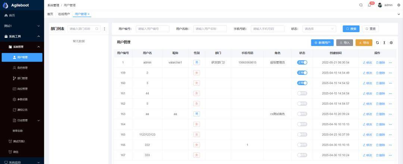Toggle status switch for admin user

(x=302, y=62)
